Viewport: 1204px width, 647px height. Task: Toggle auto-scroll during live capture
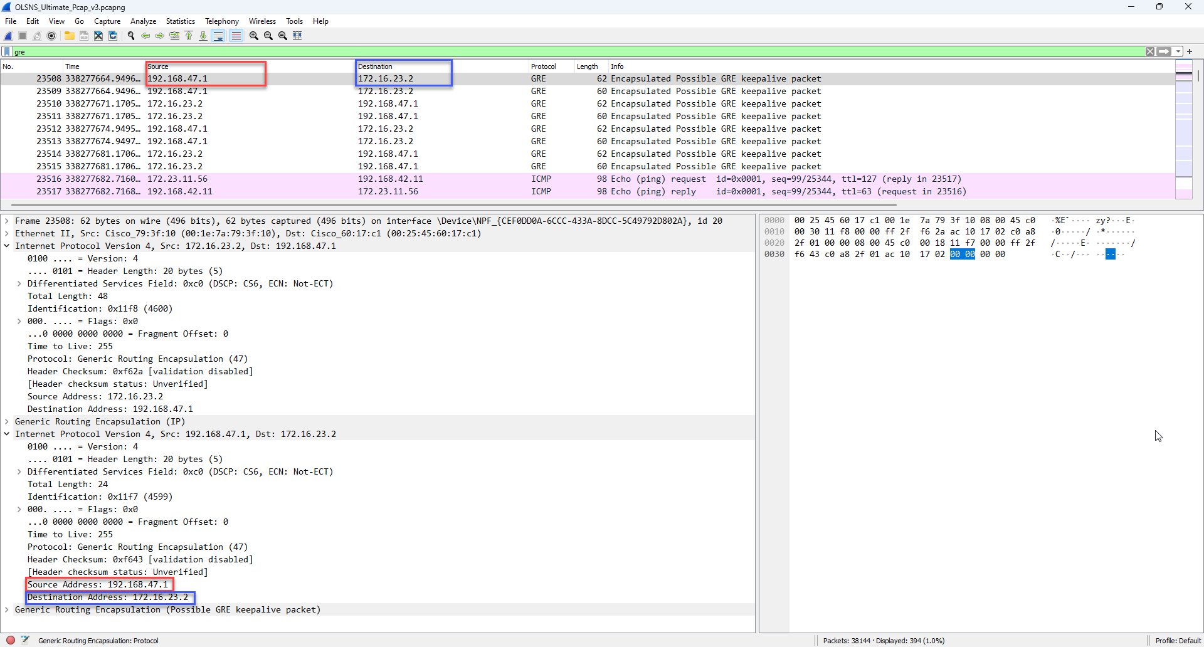coord(218,36)
